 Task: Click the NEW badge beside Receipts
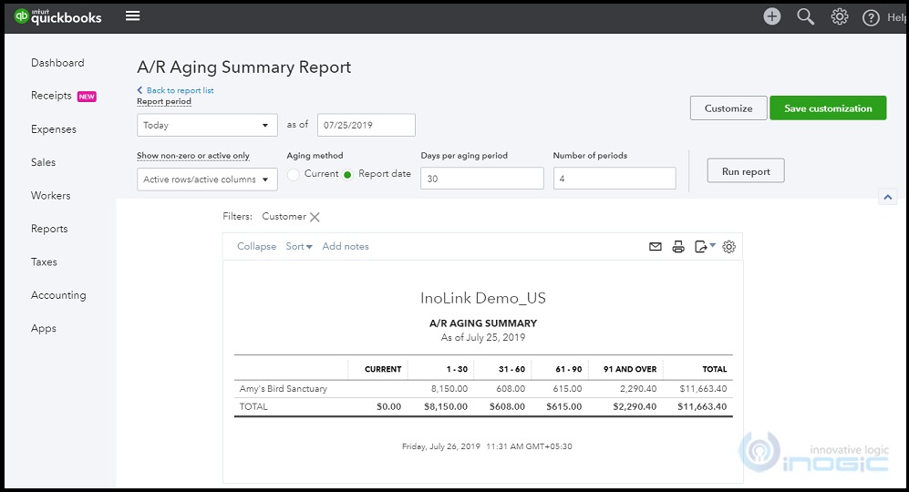[x=87, y=97]
